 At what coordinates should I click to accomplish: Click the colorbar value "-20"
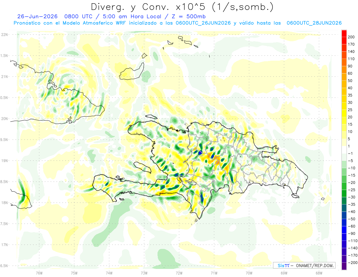click(351, 183)
